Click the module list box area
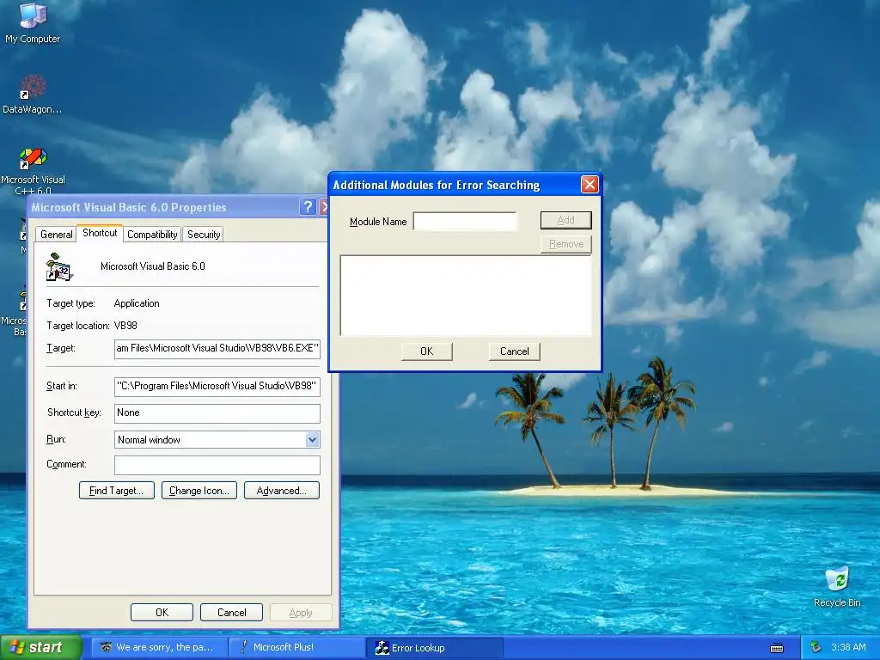 coord(466,296)
